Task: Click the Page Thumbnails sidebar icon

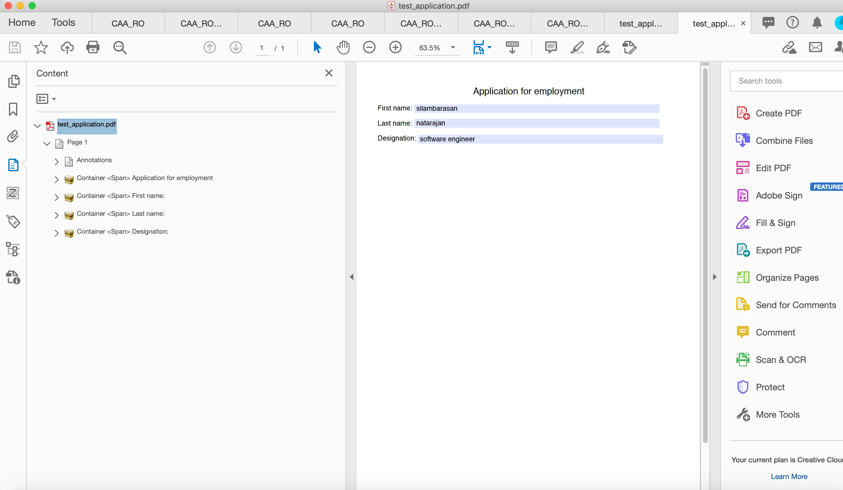Action: [x=13, y=81]
